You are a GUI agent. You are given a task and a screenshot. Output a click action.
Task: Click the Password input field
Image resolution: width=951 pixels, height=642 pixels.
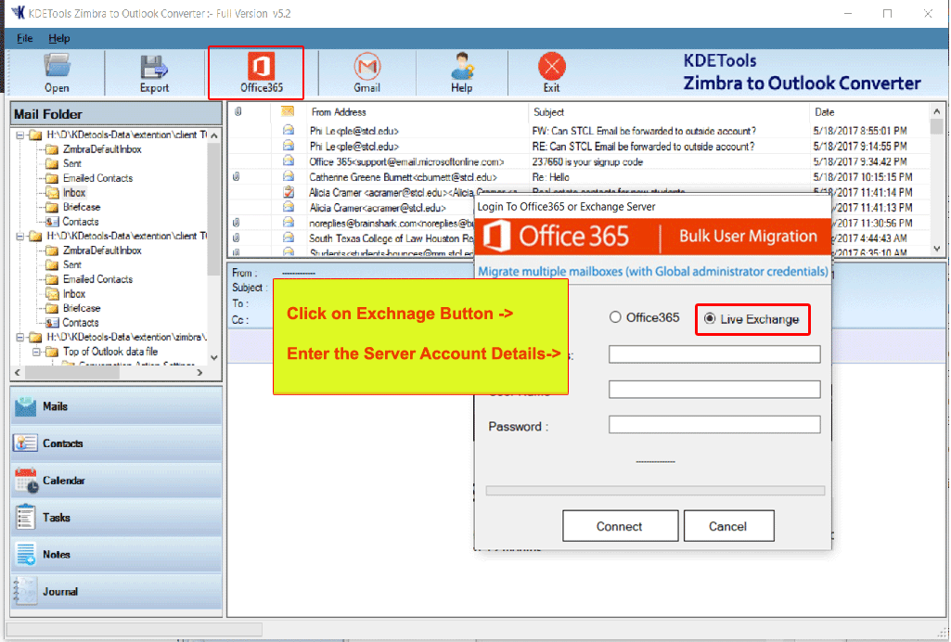(714, 425)
